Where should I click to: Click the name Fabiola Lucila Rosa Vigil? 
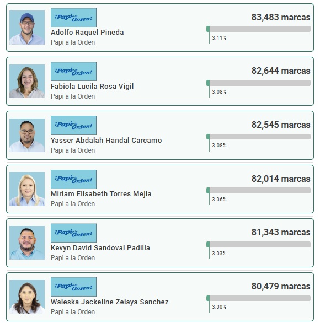92,87
